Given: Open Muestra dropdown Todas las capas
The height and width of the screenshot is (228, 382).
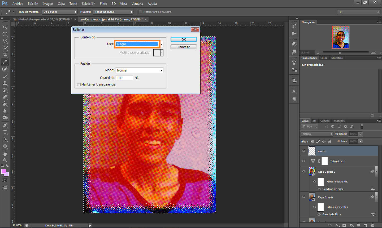Looking at the screenshot, I should tap(113, 12).
